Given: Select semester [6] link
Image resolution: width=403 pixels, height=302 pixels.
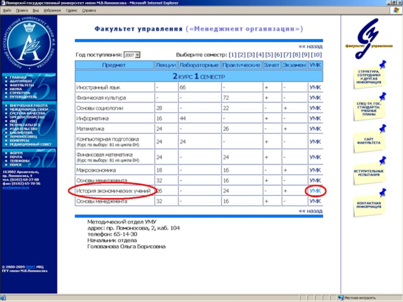Looking at the screenshot, I should 278,55.
